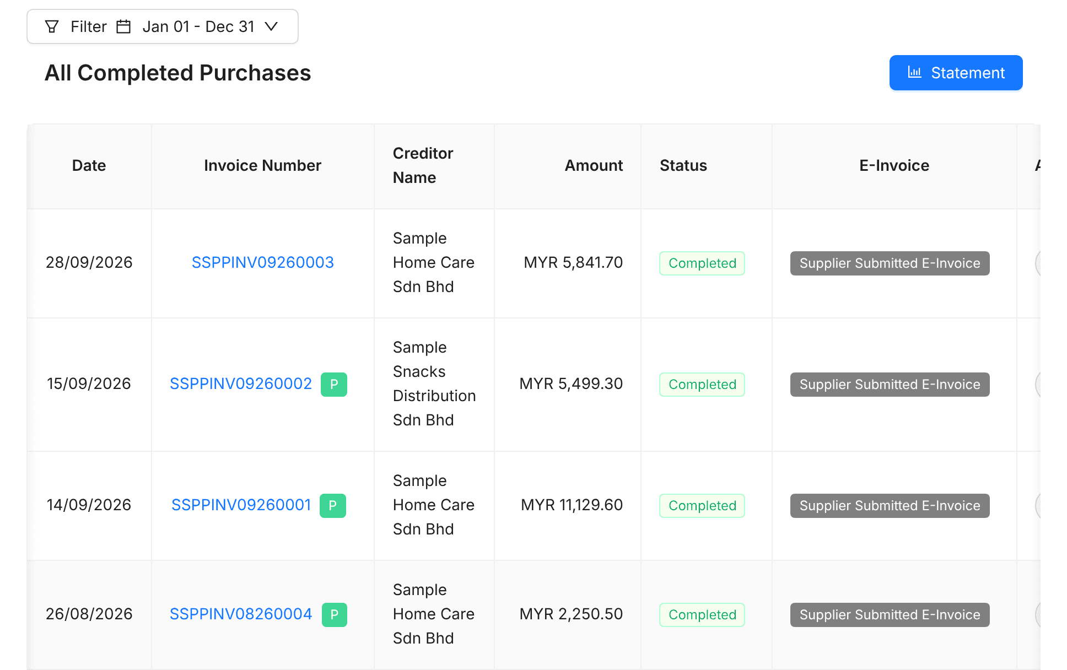Click the P badge next to SSPPINV09260001
Screen dimensions: 1067x670
pos(333,505)
